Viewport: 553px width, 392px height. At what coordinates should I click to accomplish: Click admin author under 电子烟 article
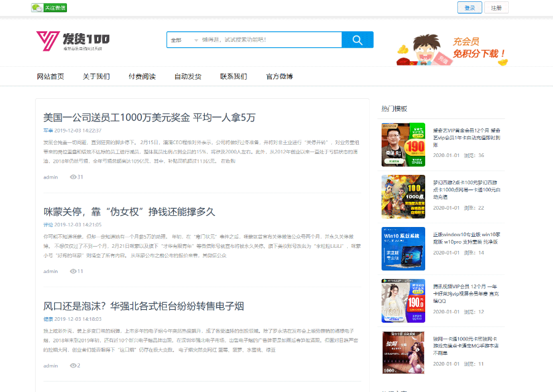(x=50, y=366)
